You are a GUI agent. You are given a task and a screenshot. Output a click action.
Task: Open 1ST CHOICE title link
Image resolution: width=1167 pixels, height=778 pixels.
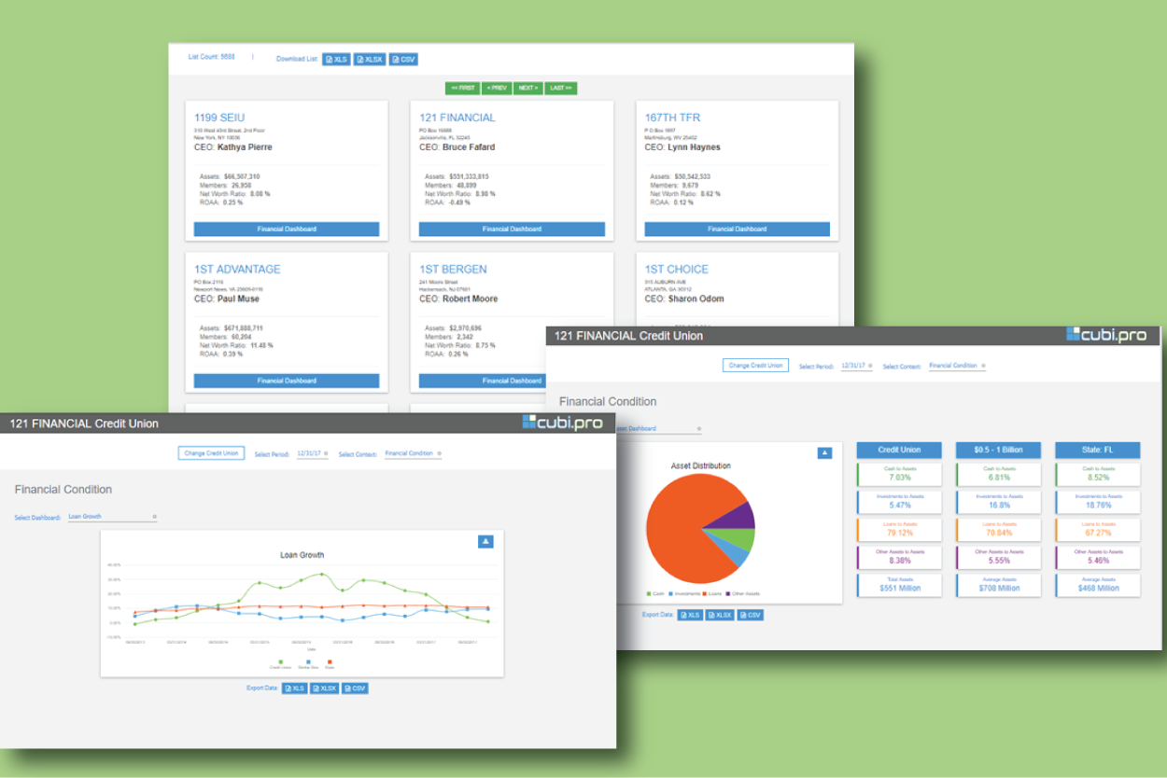point(677,270)
